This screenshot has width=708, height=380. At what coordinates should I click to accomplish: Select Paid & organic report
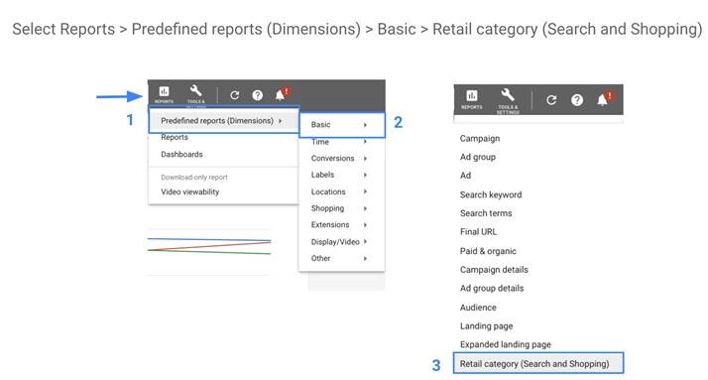488,251
